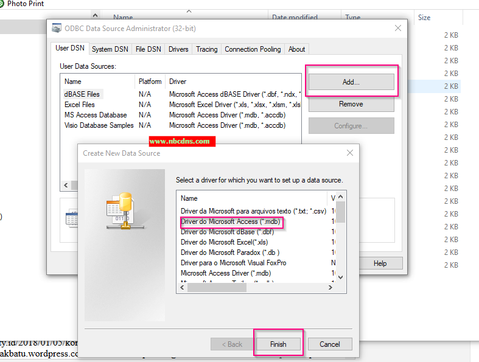
Task: Click driver list horizontal scroll right arrow
Action: 330,287
